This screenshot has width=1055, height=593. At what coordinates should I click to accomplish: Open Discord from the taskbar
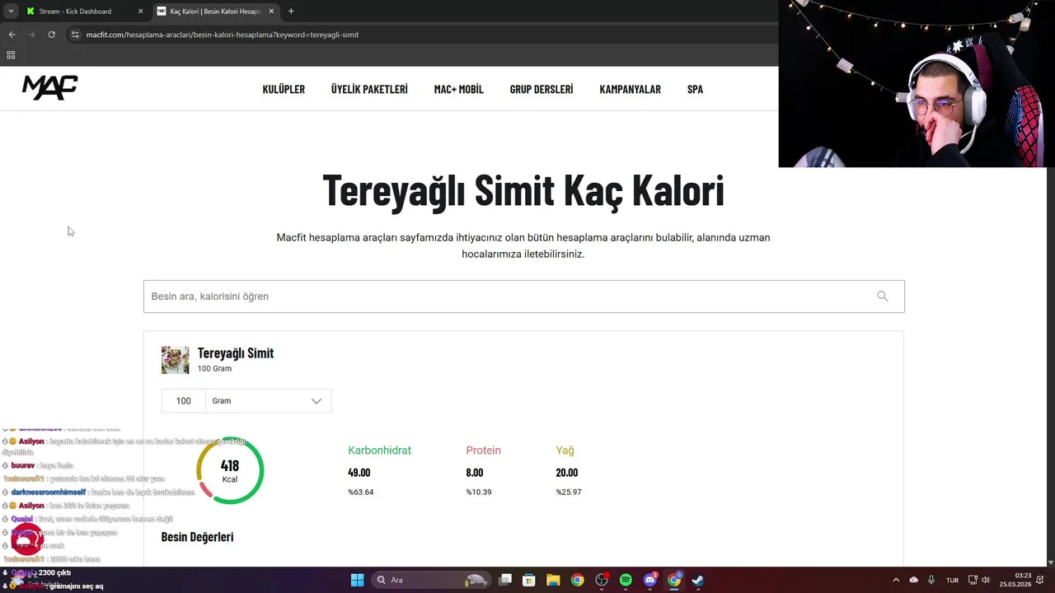pyautogui.click(x=650, y=580)
